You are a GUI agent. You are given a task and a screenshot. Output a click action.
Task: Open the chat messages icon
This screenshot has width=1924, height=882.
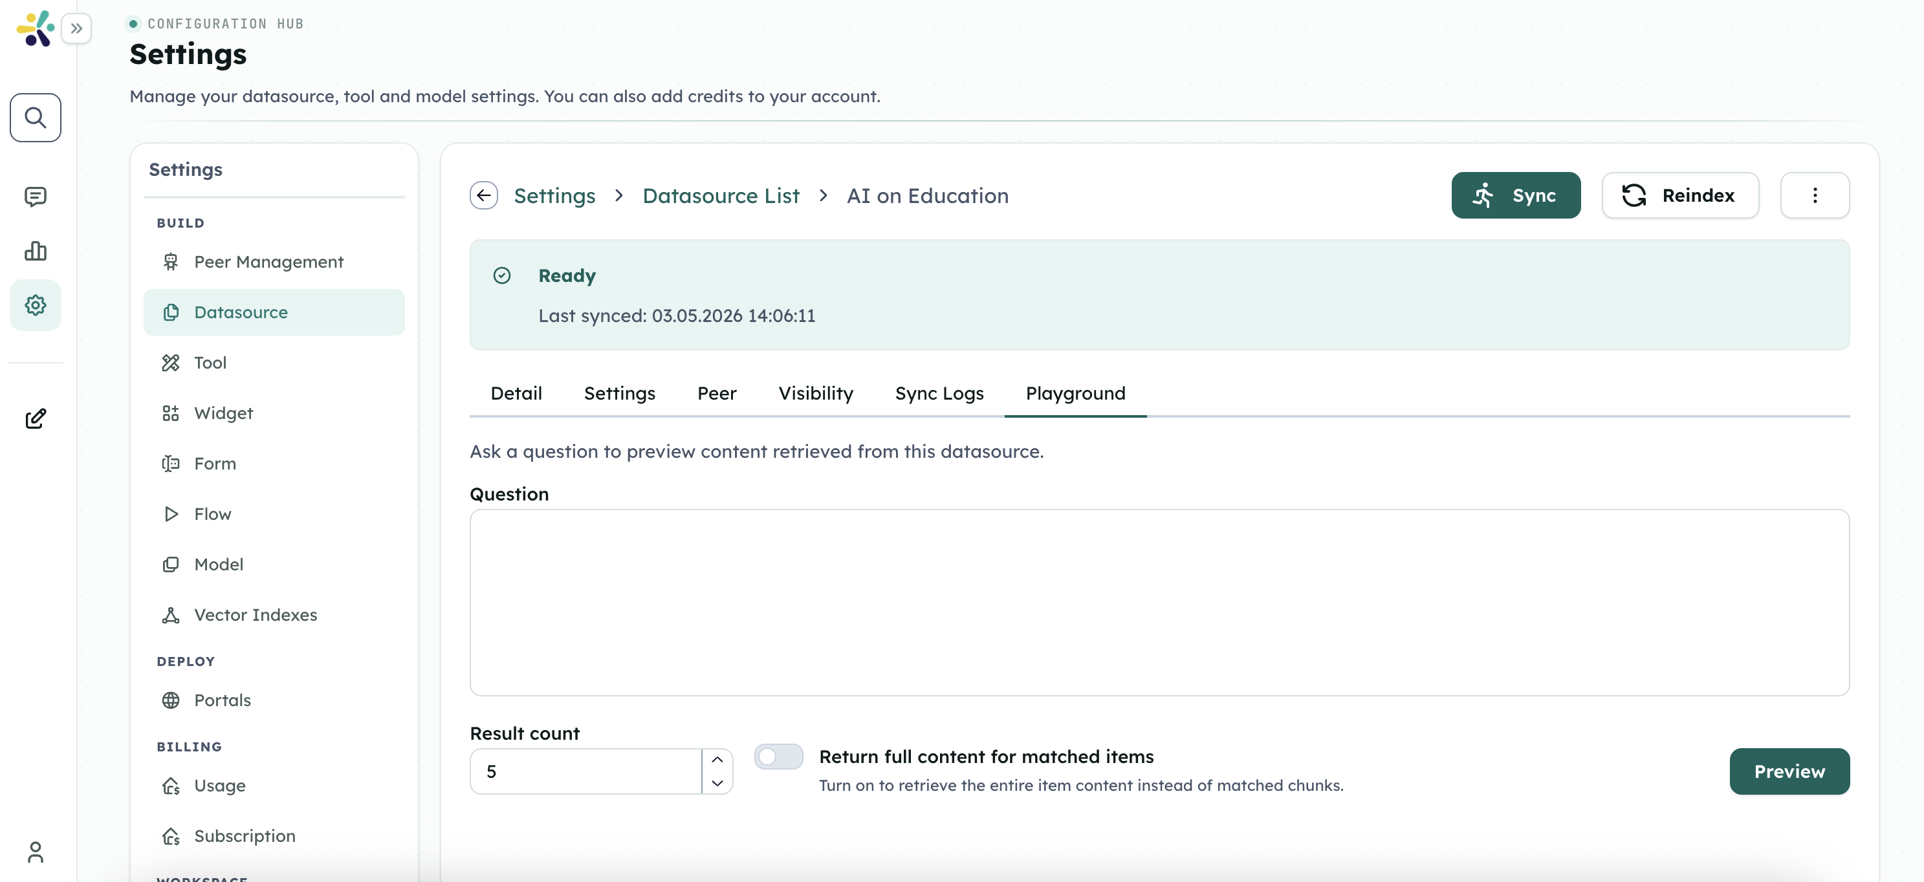(35, 197)
